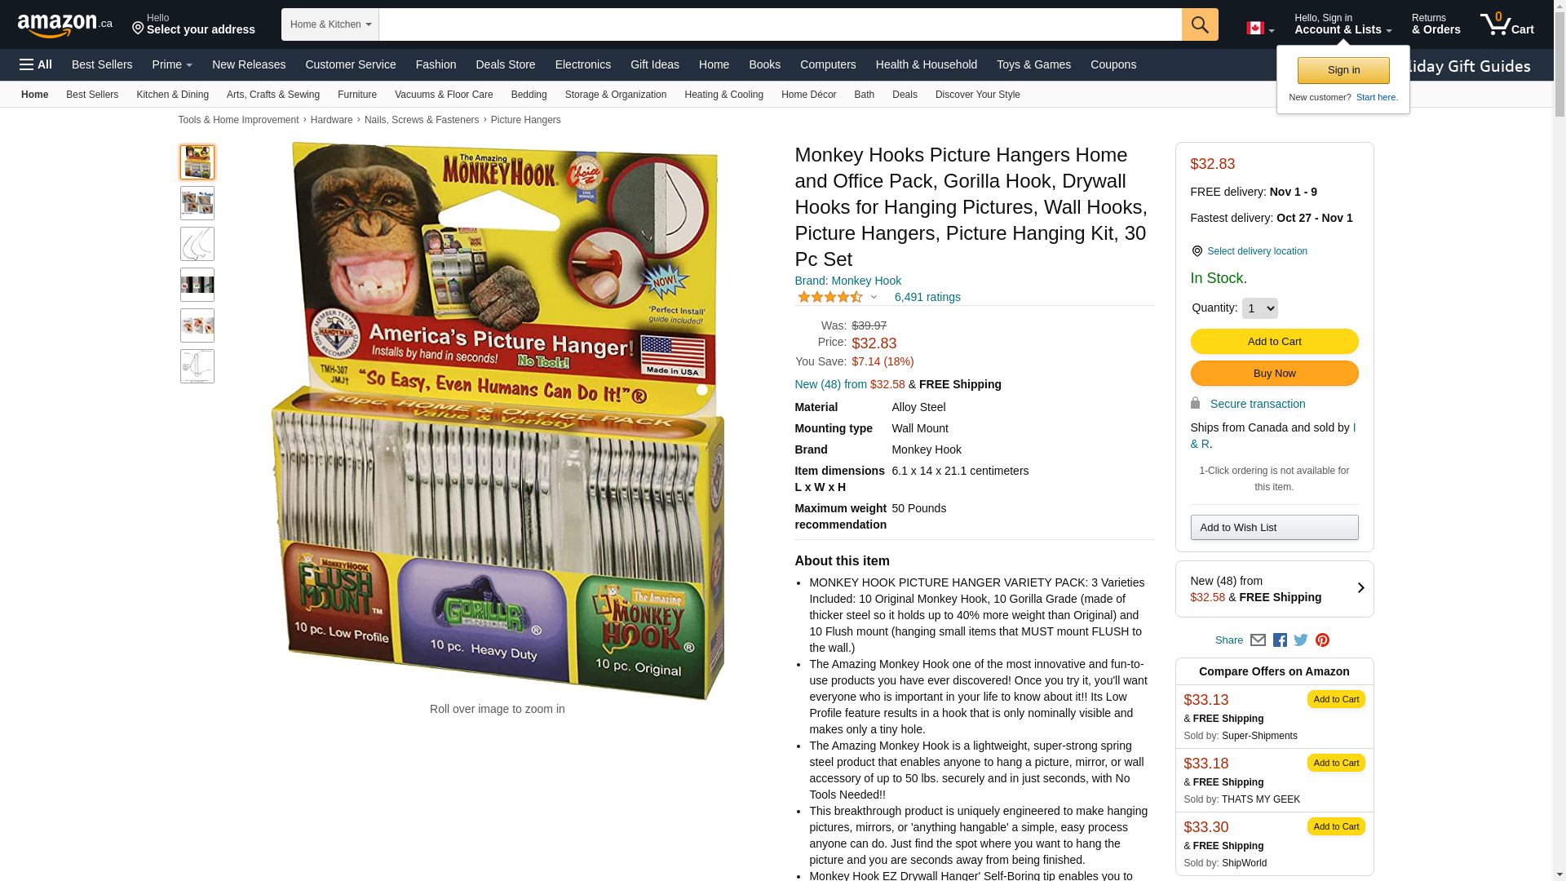Expand the star ratings breakdown arrow
This screenshot has height=881, width=1566.
coord(874,297)
